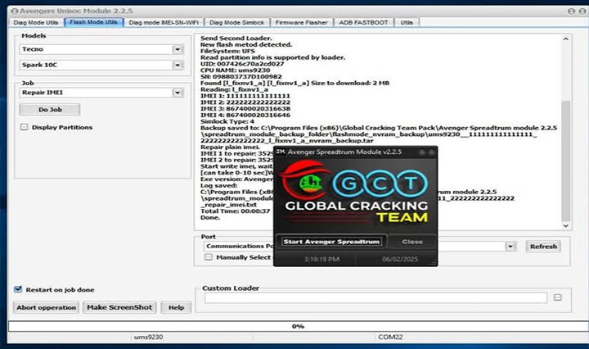
Task: Click the Custom Loader browse icon
Action: (557, 297)
